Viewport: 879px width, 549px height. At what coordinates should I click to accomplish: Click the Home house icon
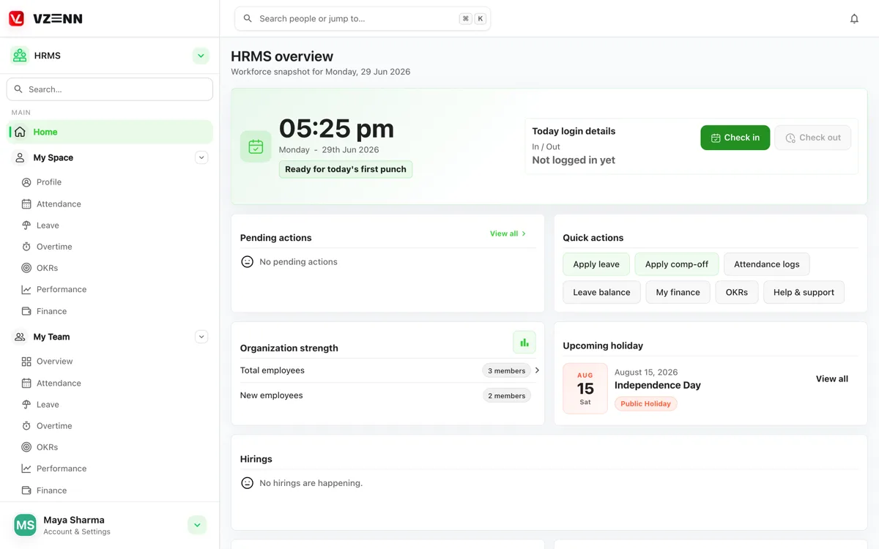[x=20, y=132]
